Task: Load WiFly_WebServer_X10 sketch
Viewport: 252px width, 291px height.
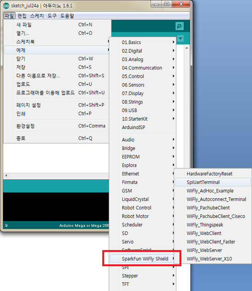Action: [213, 259]
